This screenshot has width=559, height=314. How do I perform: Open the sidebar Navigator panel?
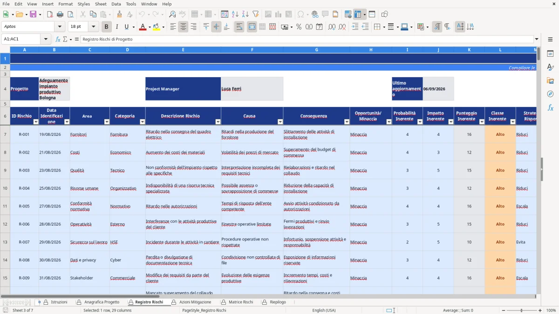pyautogui.click(x=550, y=94)
